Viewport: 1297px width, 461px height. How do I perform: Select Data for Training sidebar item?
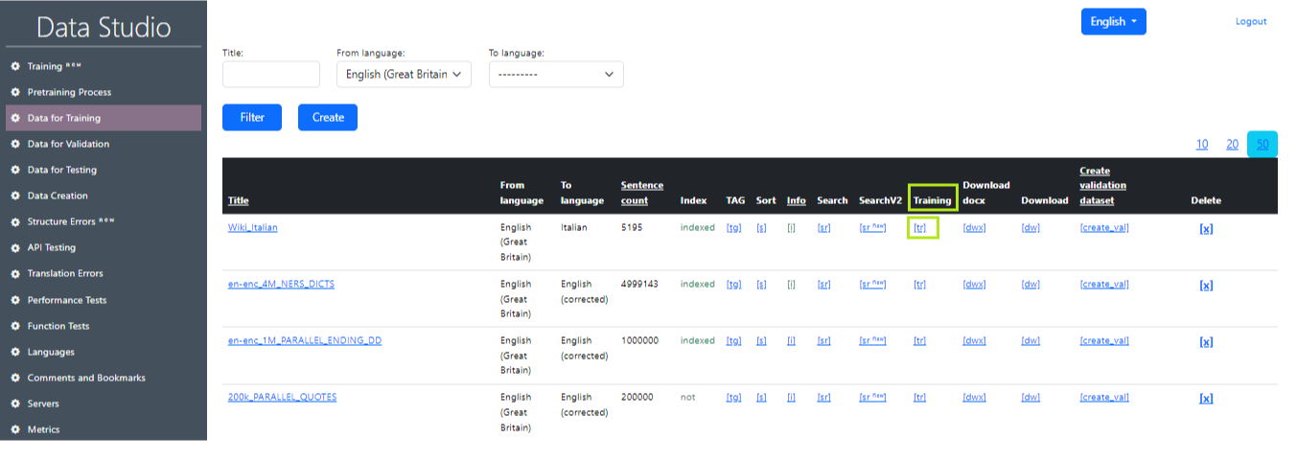pos(104,118)
